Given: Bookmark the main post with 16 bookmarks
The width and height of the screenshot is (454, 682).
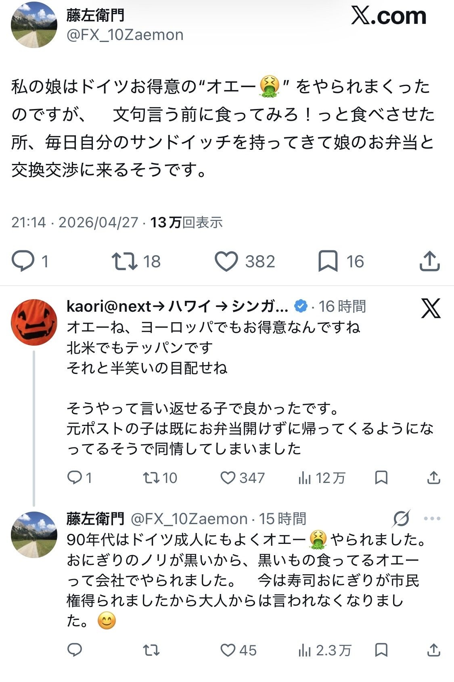Looking at the screenshot, I should point(328,261).
